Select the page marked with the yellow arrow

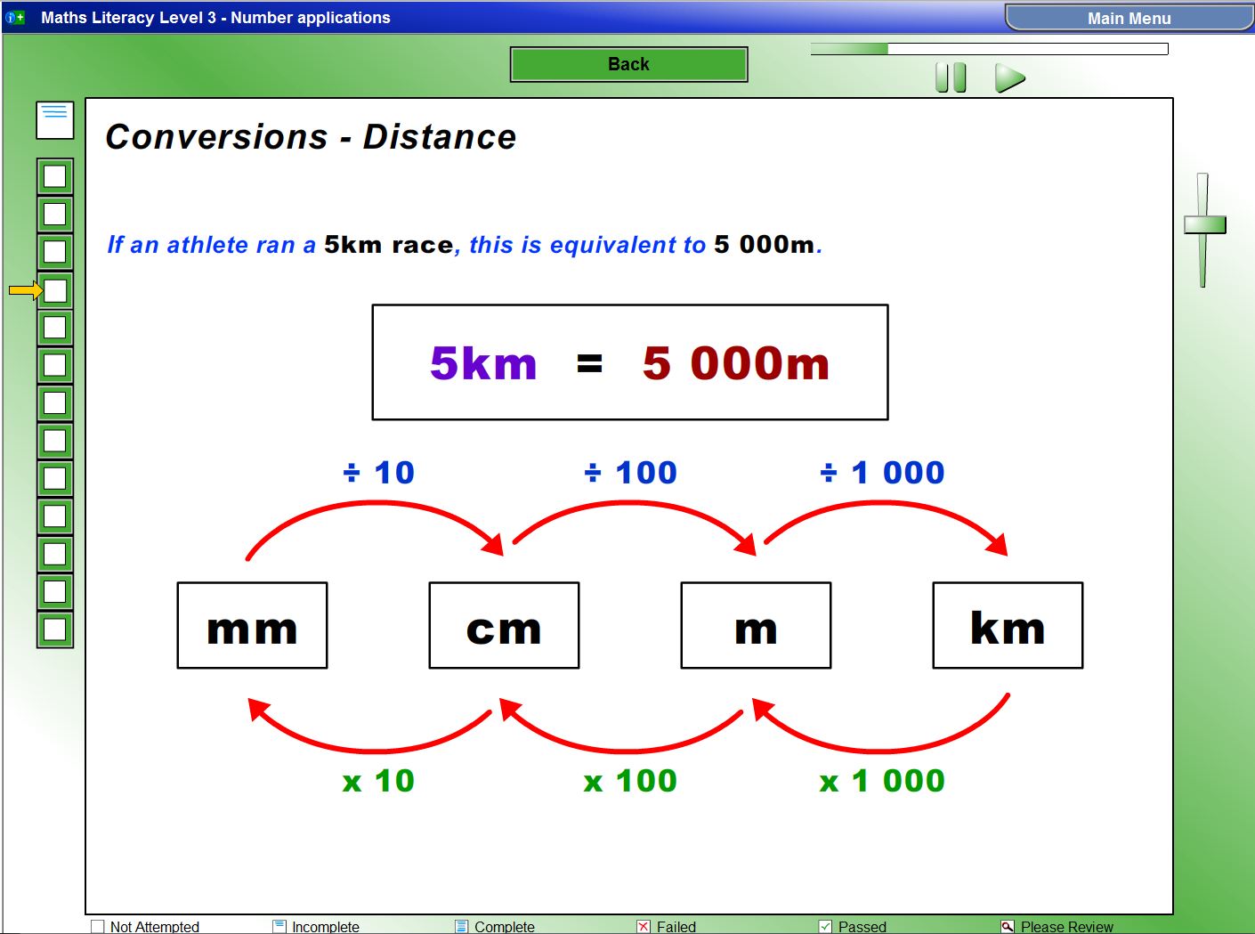click(x=55, y=289)
